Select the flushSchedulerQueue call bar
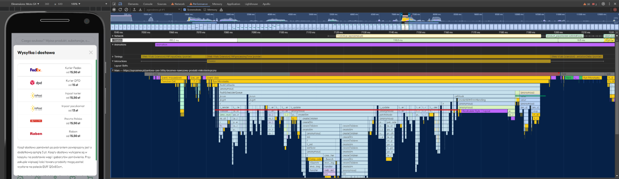The image size is (619, 179). (x=367, y=93)
